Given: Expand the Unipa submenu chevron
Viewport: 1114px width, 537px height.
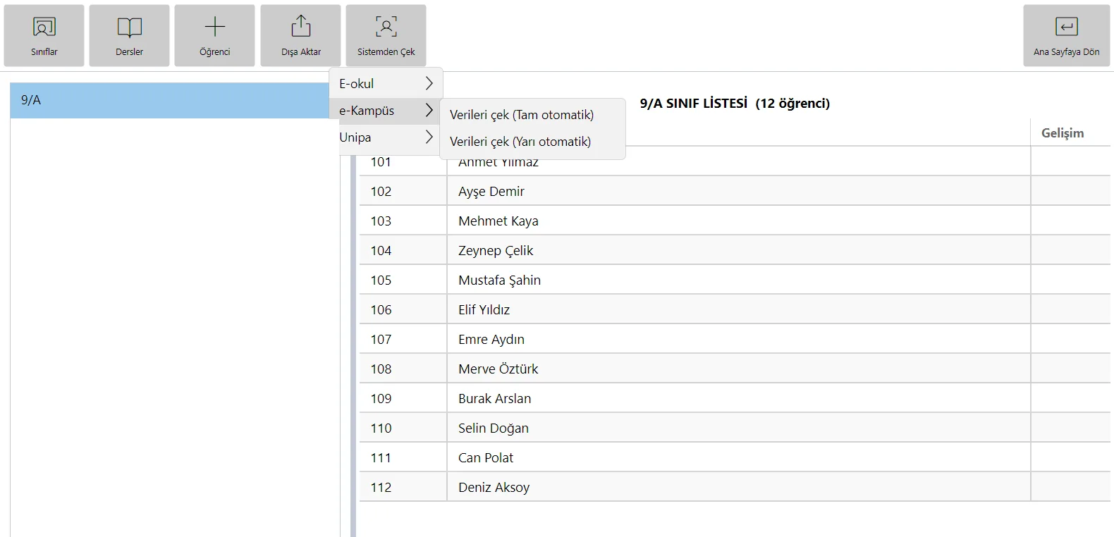Looking at the screenshot, I should click(429, 137).
